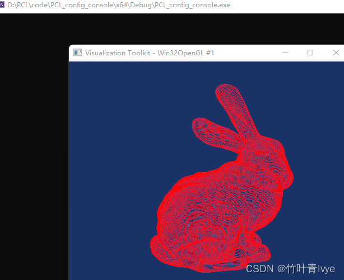Maximize the Visualization Toolkit window
The width and height of the screenshot is (344, 280).
(x=310, y=53)
